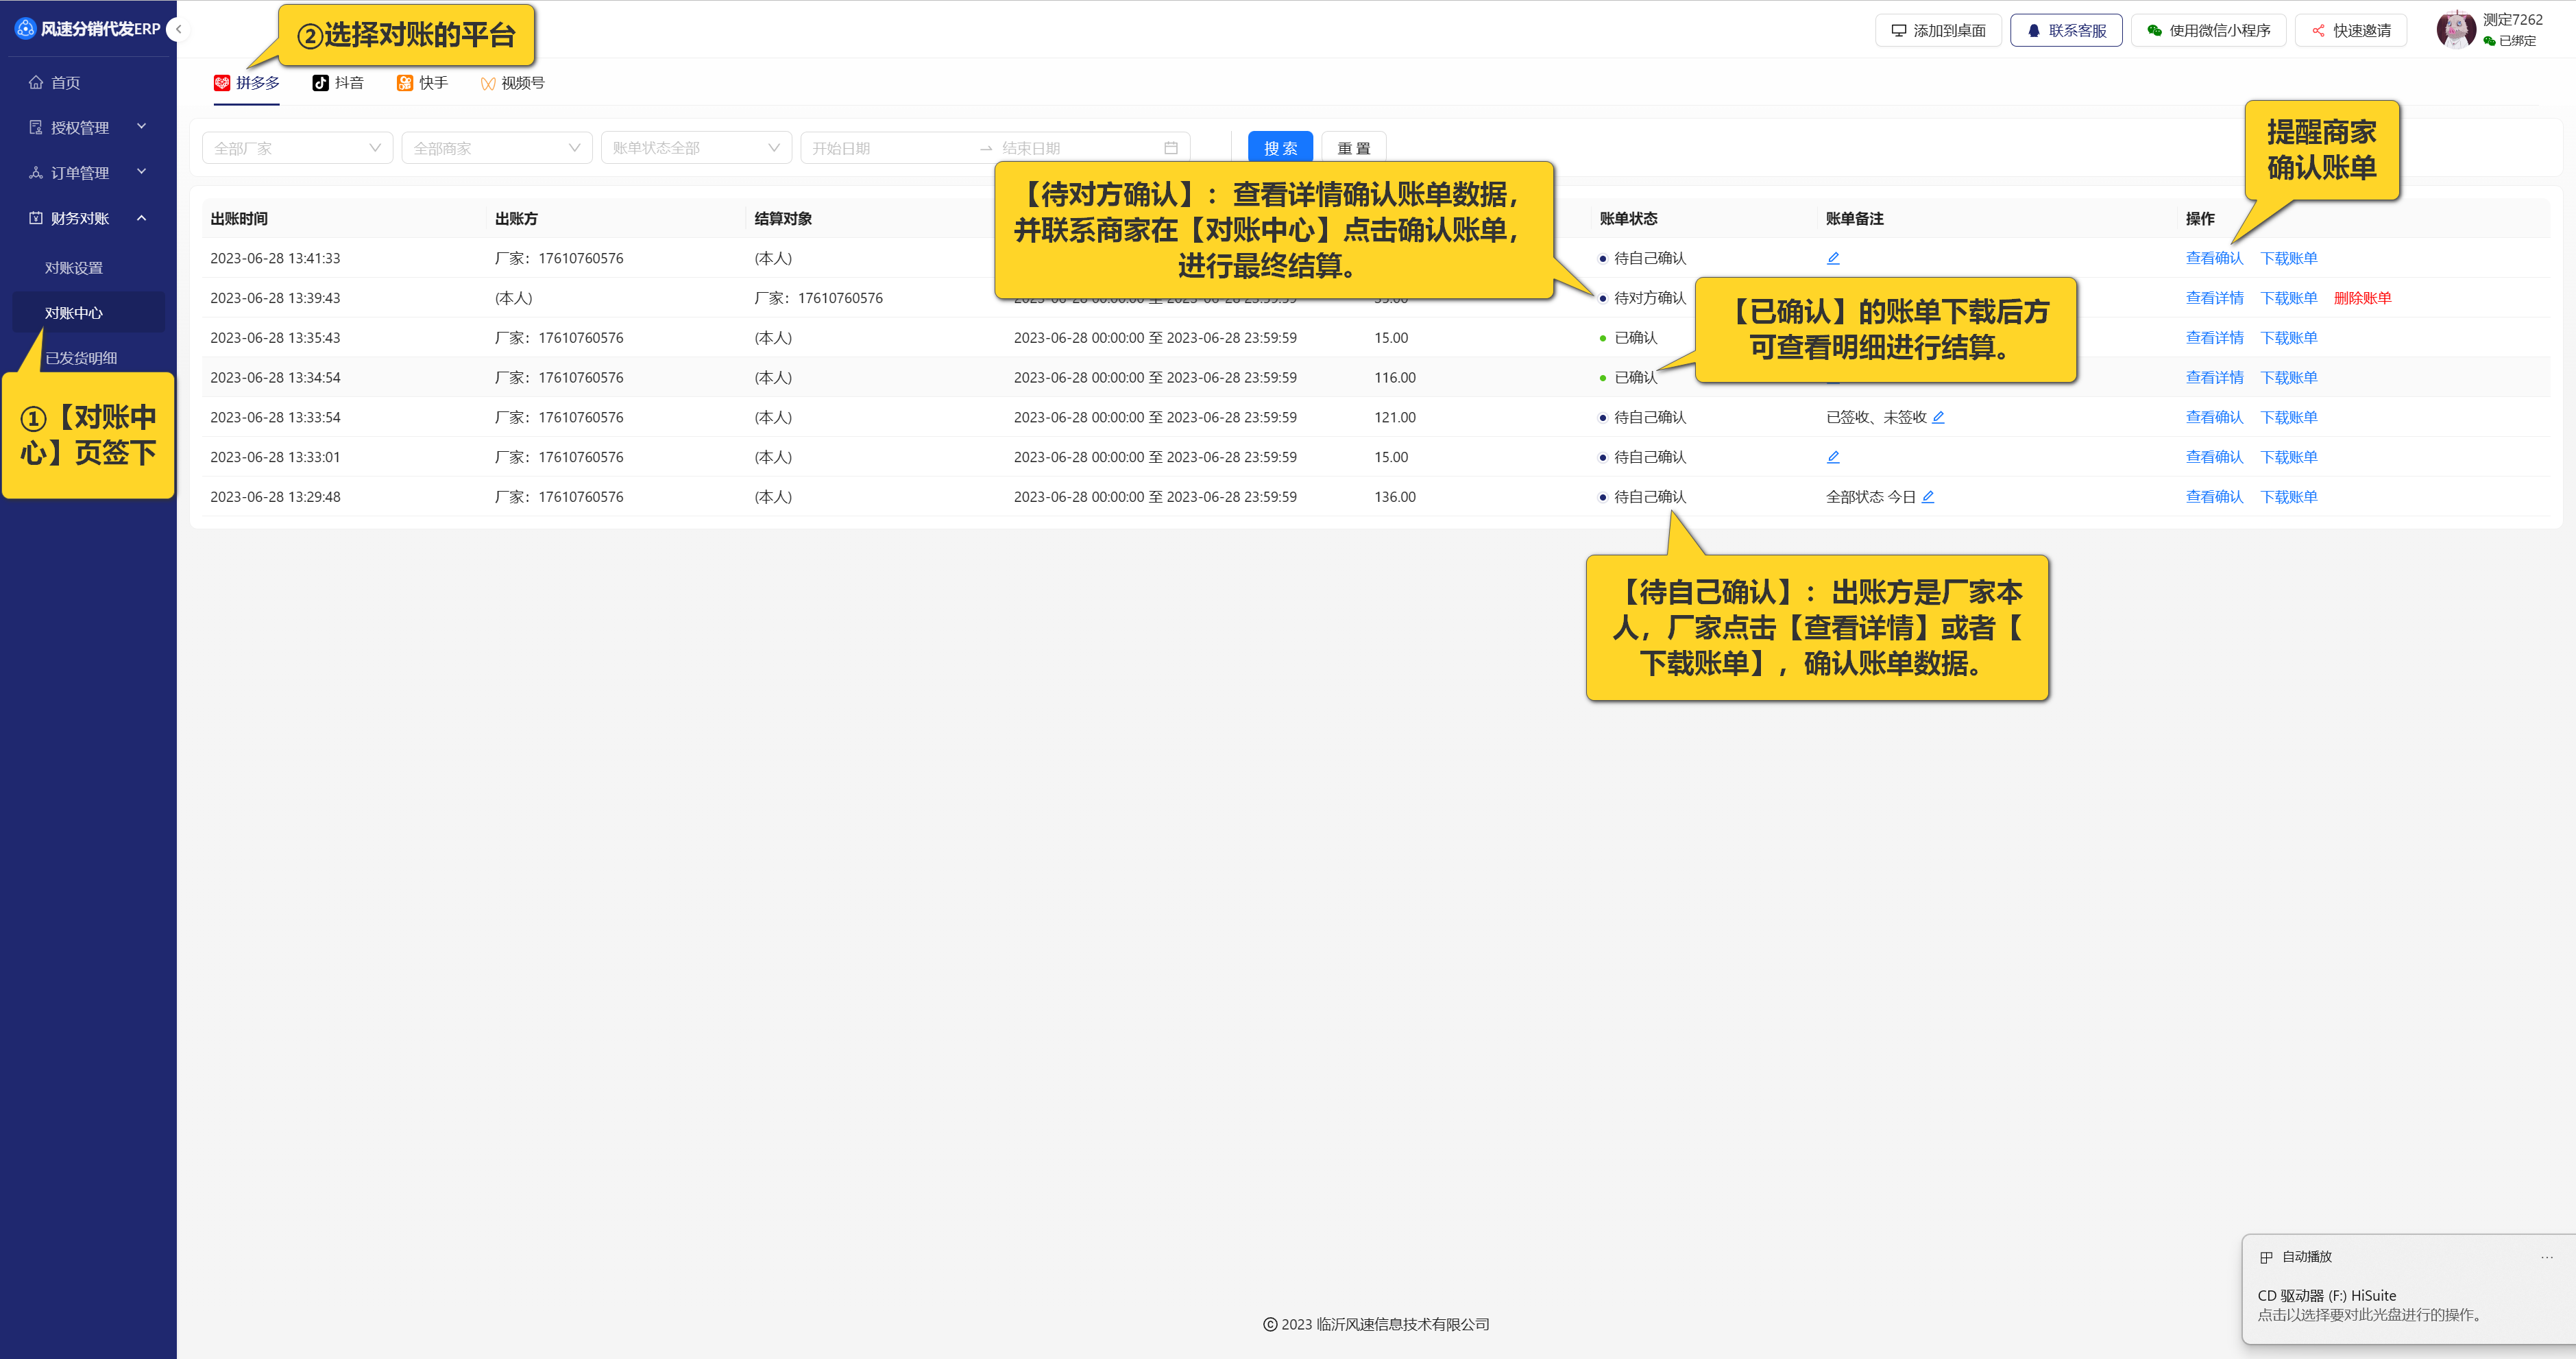This screenshot has height=1359, width=2576.
Task: Open the calendar icon in date range
Action: [x=1171, y=148]
